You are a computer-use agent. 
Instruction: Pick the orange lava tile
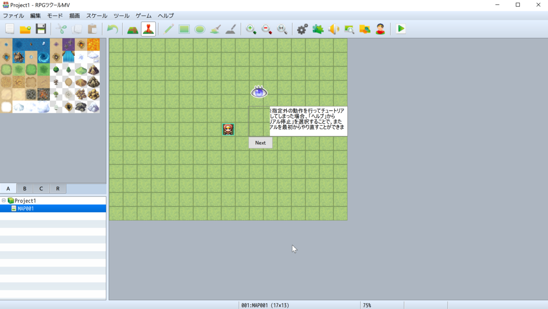[93, 44]
